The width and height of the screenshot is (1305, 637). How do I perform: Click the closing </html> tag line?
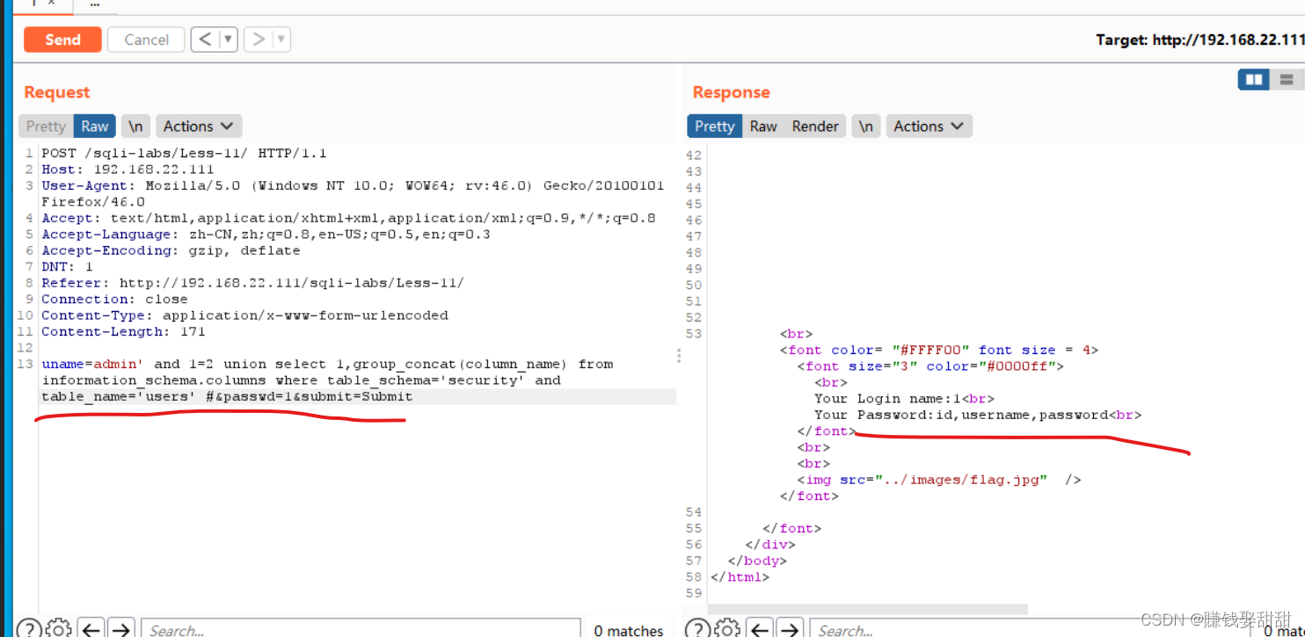pyautogui.click(x=740, y=577)
